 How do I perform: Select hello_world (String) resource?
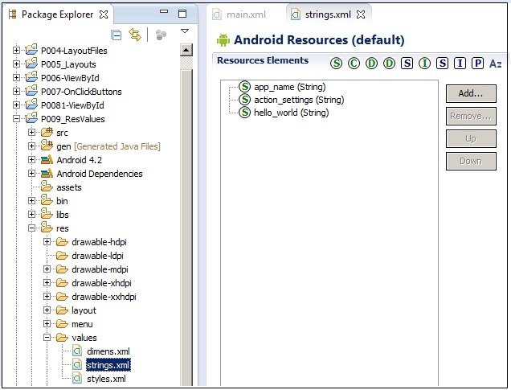292,113
